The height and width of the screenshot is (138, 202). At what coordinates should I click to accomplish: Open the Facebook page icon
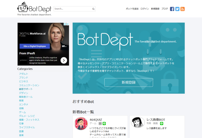pyautogui.click(x=172, y=9)
